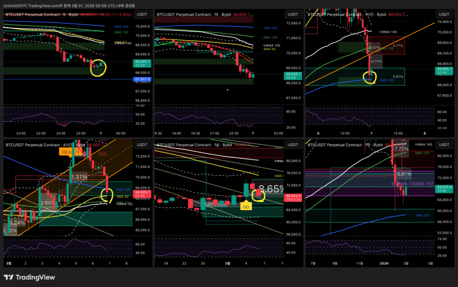458x287 pixels.
Task: Click the small yellow dot on 15-minute chart
Action: (x=228, y=90)
